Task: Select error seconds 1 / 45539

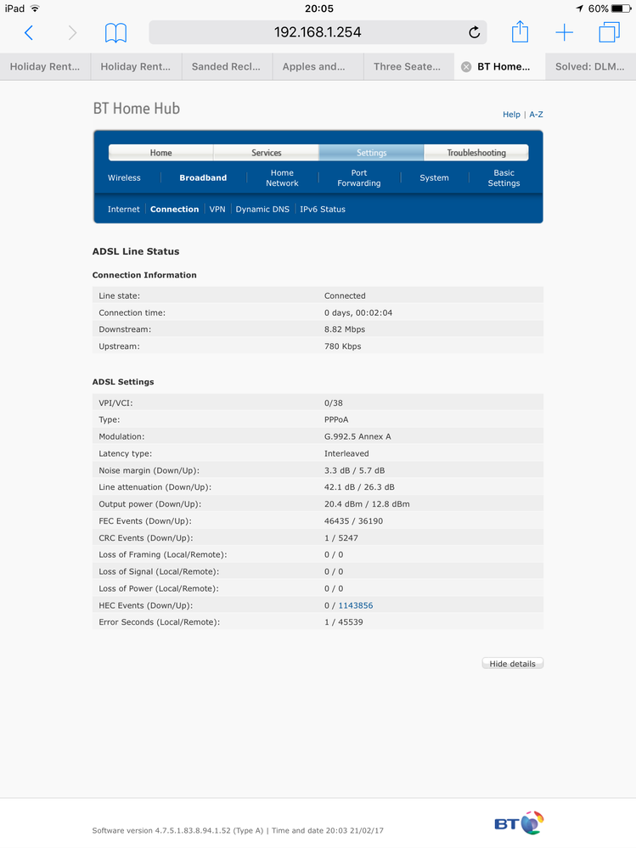Action: point(344,622)
